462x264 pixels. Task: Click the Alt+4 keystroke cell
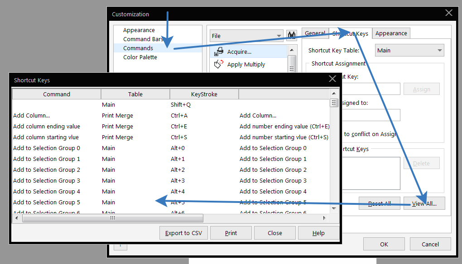click(x=178, y=192)
